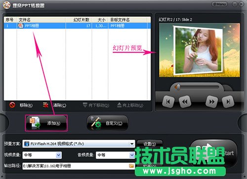Click the 大小 column header
The image size is (247, 179).
point(100,20)
